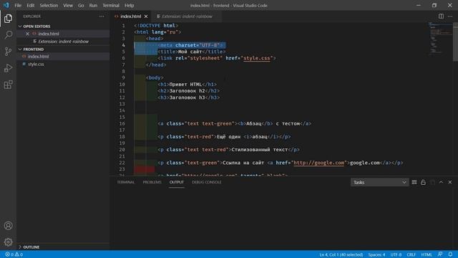The height and width of the screenshot is (258, 458).
Task: Place cursor on <body> tag line
Action: pyautogui.click(x=155, y=78)
